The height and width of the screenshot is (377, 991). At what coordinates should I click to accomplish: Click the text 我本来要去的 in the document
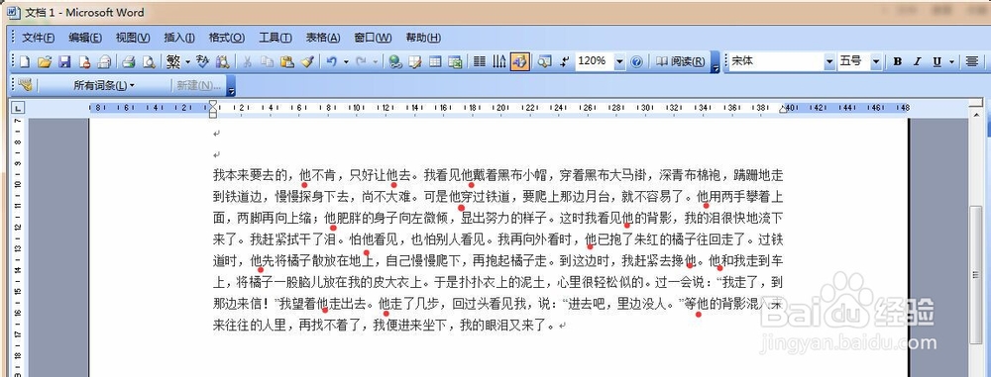pyautogui.click(x=251, y=174)
